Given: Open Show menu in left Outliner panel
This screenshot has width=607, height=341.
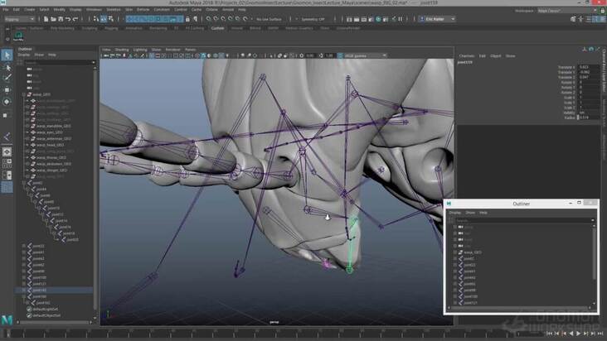Looking at the screenshot, I should point(39,55).
